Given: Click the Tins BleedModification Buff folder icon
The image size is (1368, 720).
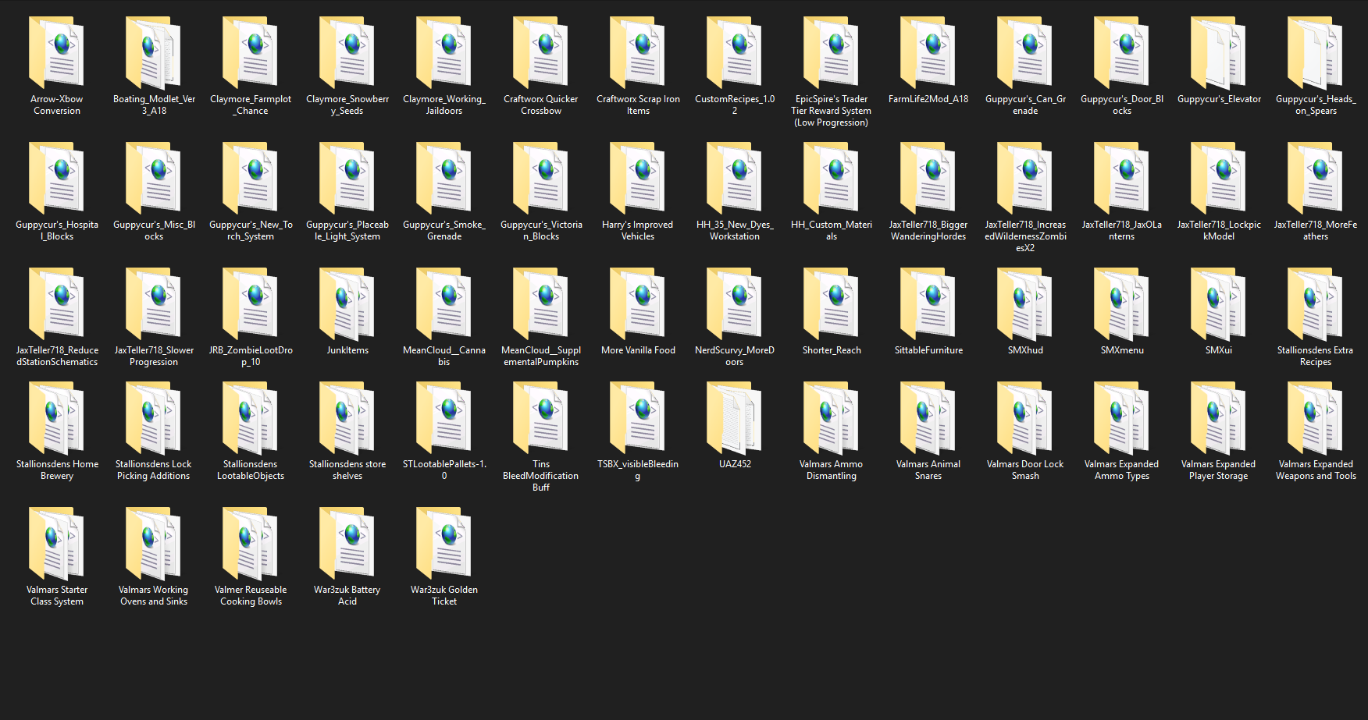Looking at the screenshot, I should point(541,418).
